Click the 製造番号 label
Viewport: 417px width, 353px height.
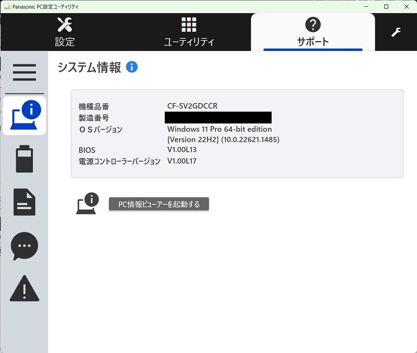coord(94,118)
